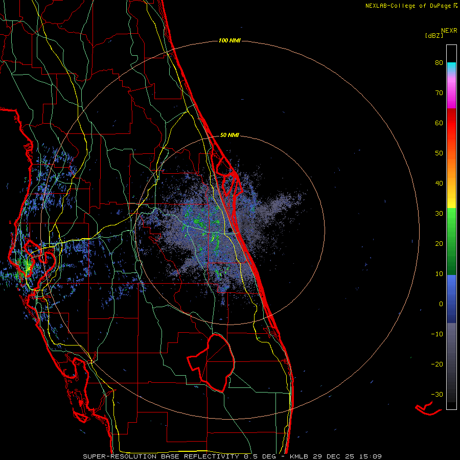Click the '100 NMI' range ring label
Image resolution: width=460 pixels, height=460 pixels.
pos(229,40)
